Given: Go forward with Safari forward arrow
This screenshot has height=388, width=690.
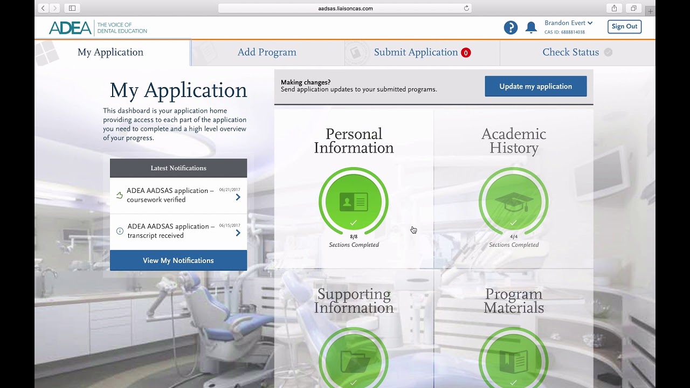Looking at the screenshot, I should (54, 8).
